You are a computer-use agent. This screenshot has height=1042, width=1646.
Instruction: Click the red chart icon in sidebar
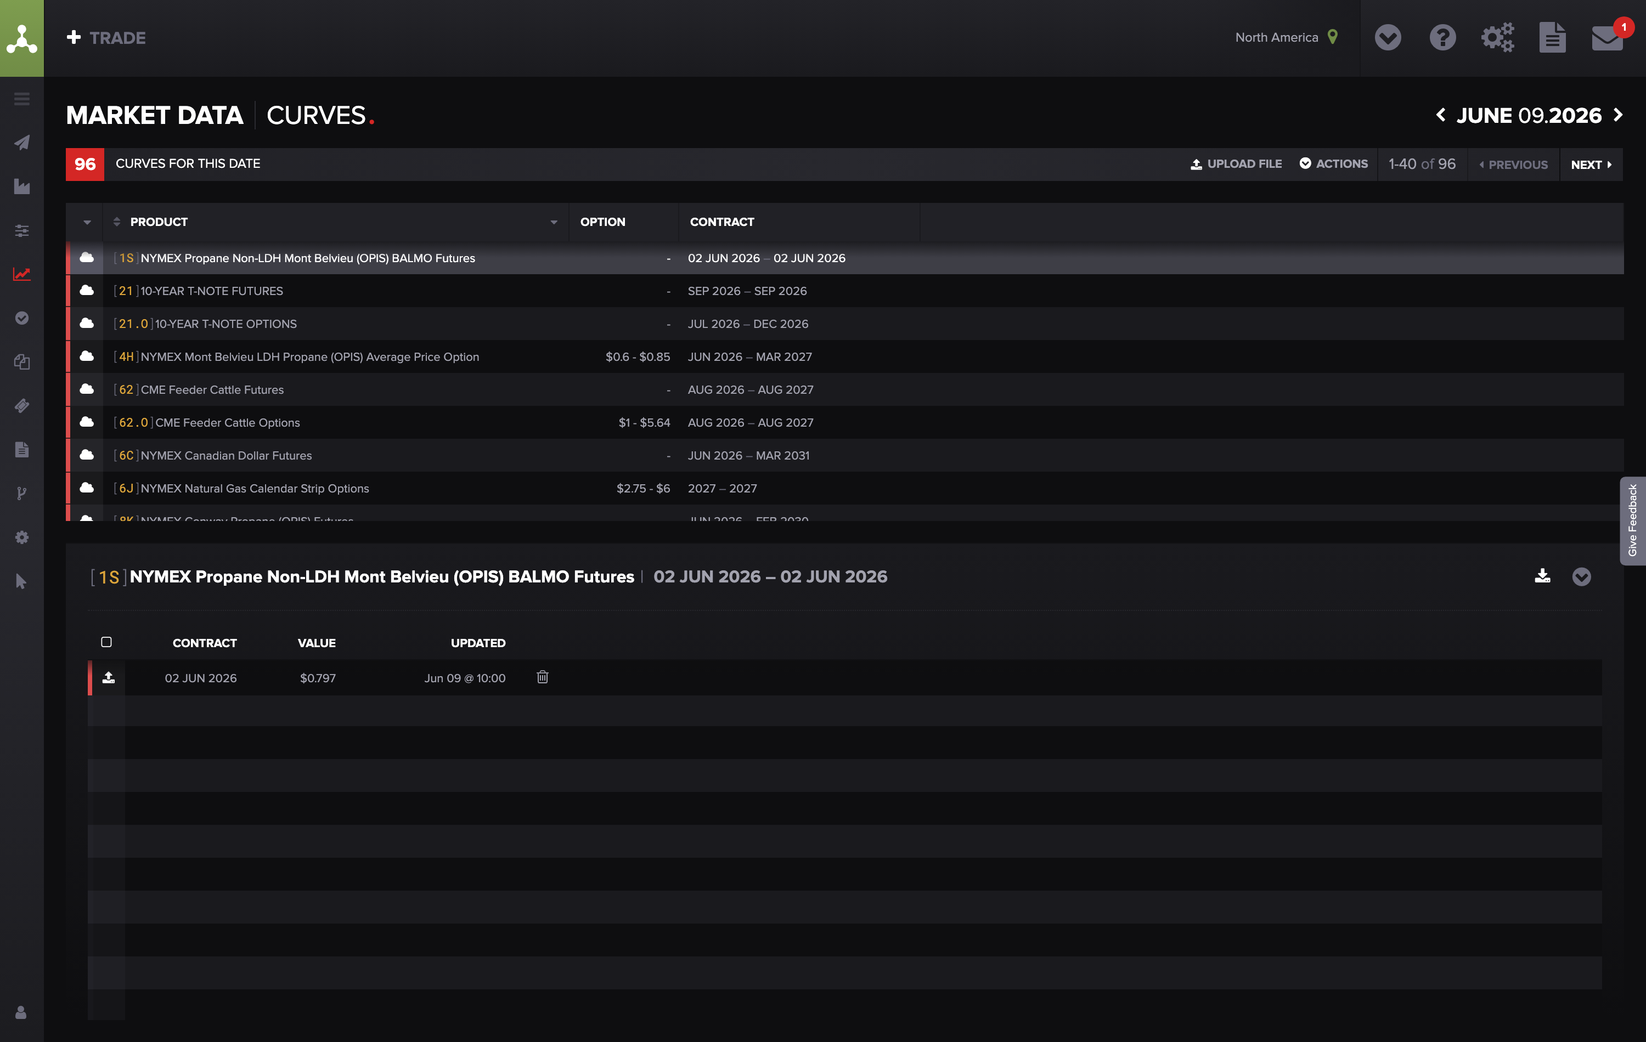(x=22, y=274)
